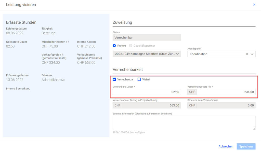
Task: Enable the Visiert checkbox
Action: [x=139, y=79]
